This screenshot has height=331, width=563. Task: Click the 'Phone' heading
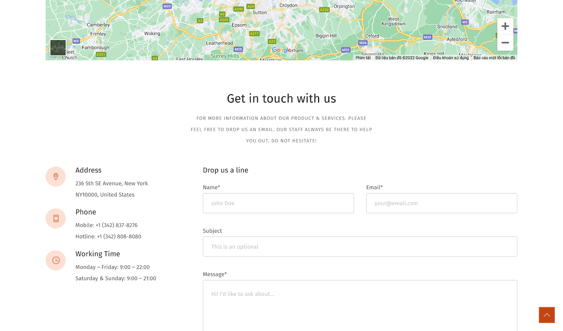[86, 212]
